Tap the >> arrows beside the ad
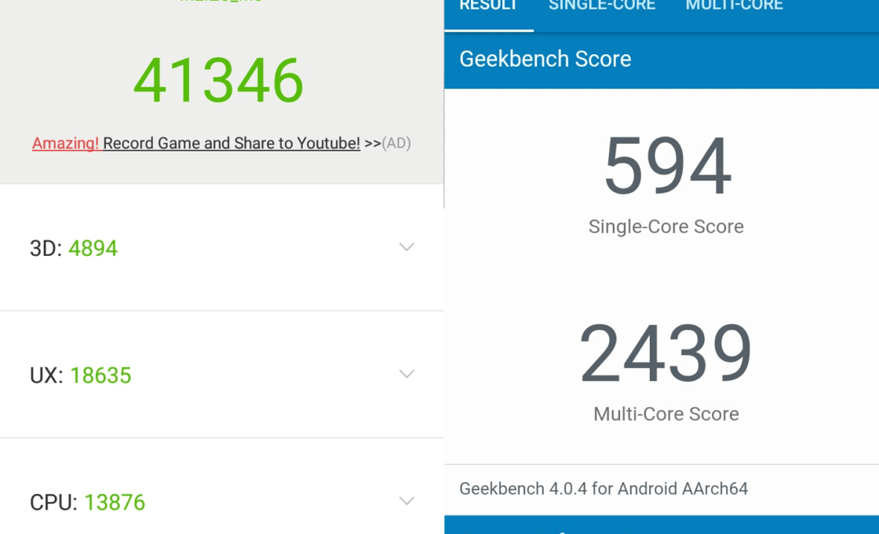The height and width of the screenshot is (534, 879). point(373,143)
